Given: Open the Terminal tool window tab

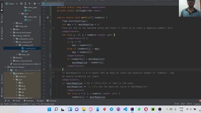Looking at the screenshot, I should (x=52, y=101).
